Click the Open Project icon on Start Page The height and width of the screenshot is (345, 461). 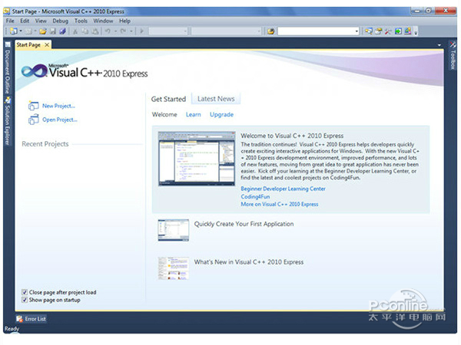34,120
